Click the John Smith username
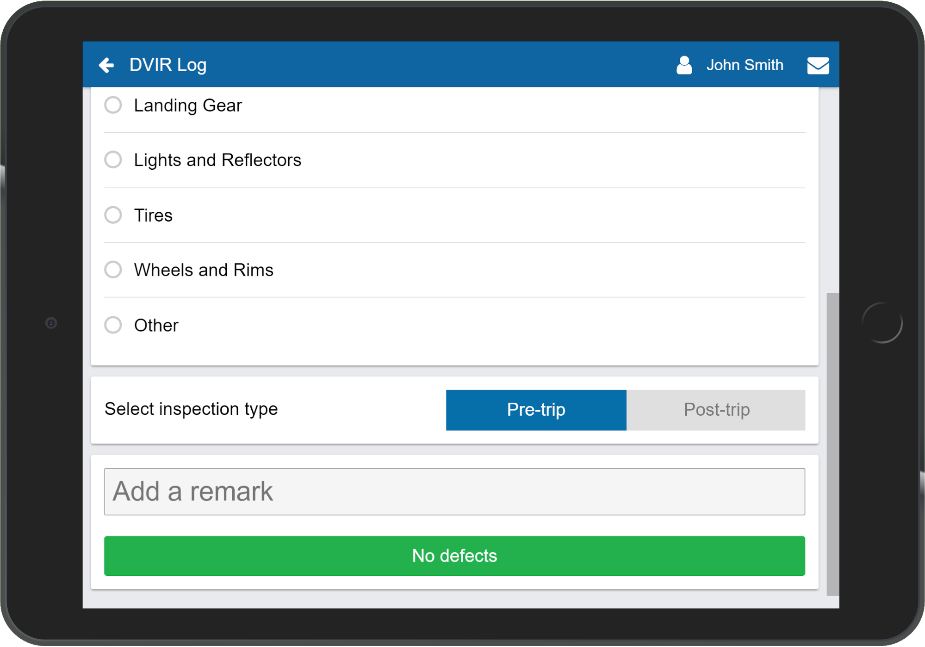This screenshot has width=925, height=647. pyautogui.click(x=745, y=65)
